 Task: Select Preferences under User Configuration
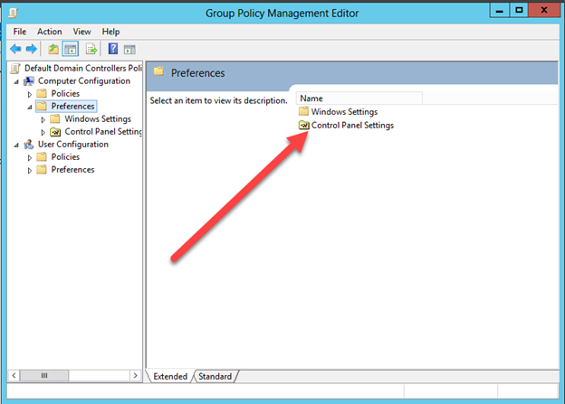click(72, 169)
